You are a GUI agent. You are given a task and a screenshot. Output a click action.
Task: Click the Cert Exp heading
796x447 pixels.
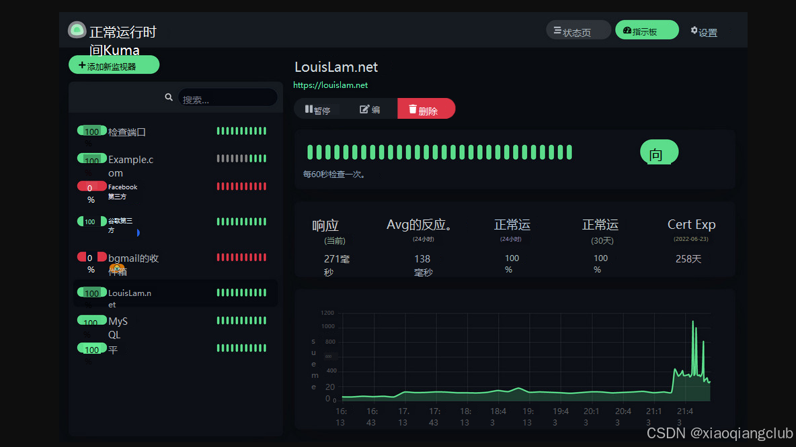(x=691, y=225)
